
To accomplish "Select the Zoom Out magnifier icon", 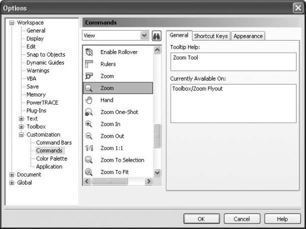I will 89,136.
